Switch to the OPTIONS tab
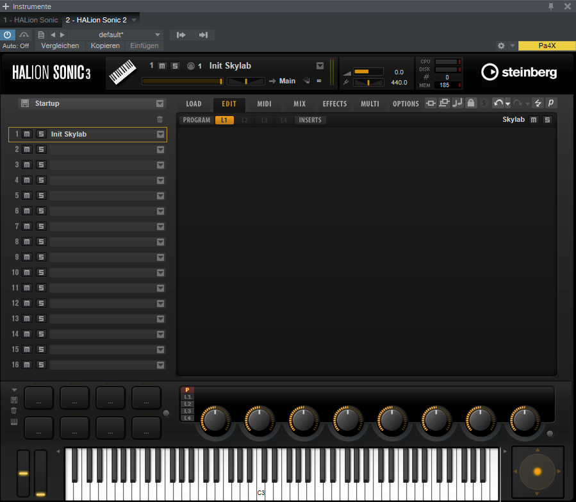The image size is (576, 502). click(406, 104)
